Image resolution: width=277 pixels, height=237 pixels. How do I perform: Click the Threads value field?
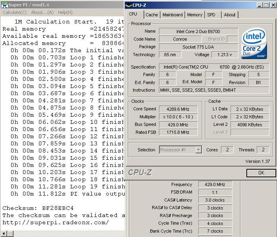(x=263, y=150)
